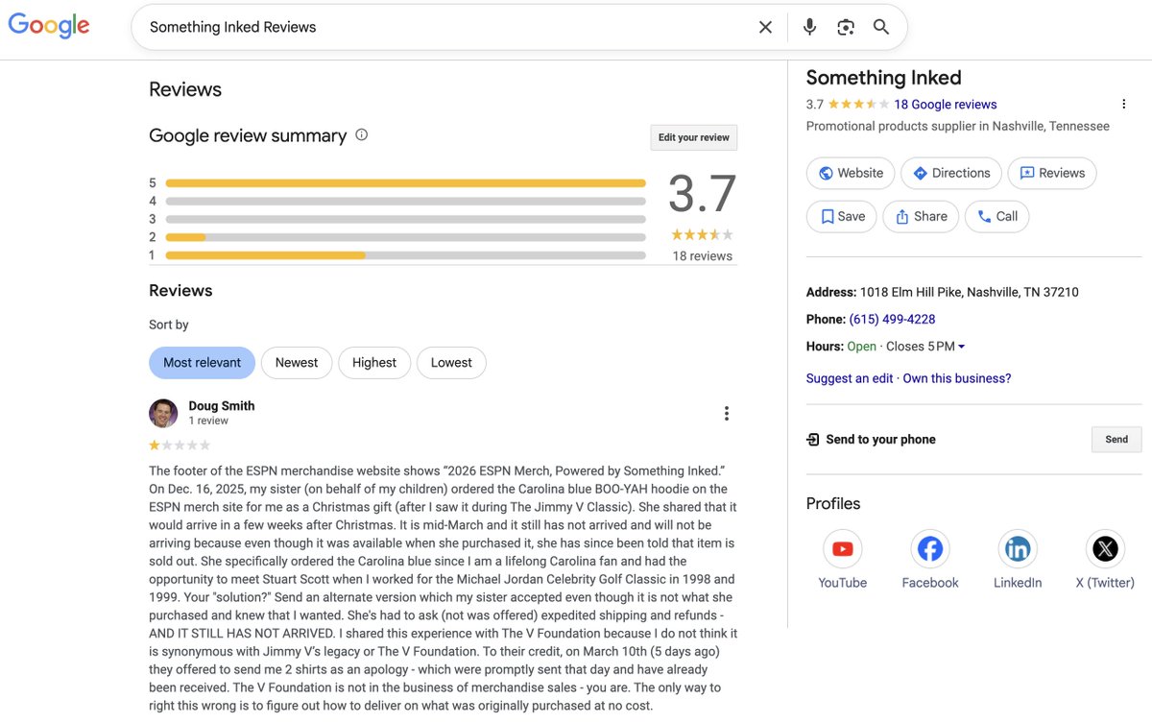Sort reviews by Most relevant
The height and width of the screenshot is (723, 1152).
pos(202,363)
